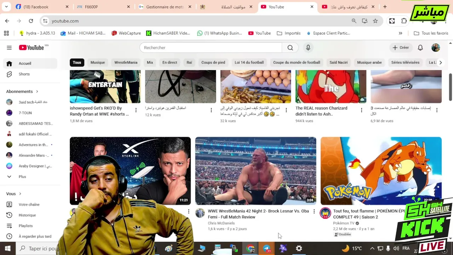Open Settings gear in the taskbar
453x255 pixels.
299,249
